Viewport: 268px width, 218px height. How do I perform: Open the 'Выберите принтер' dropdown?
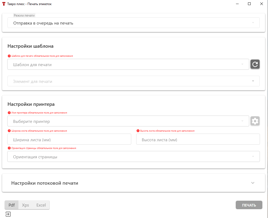point(128,121)
